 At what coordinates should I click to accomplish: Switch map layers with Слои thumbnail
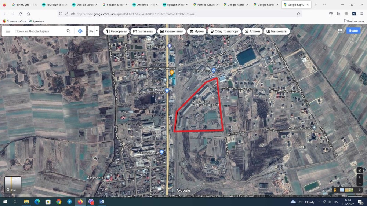(x=13, y=184)
